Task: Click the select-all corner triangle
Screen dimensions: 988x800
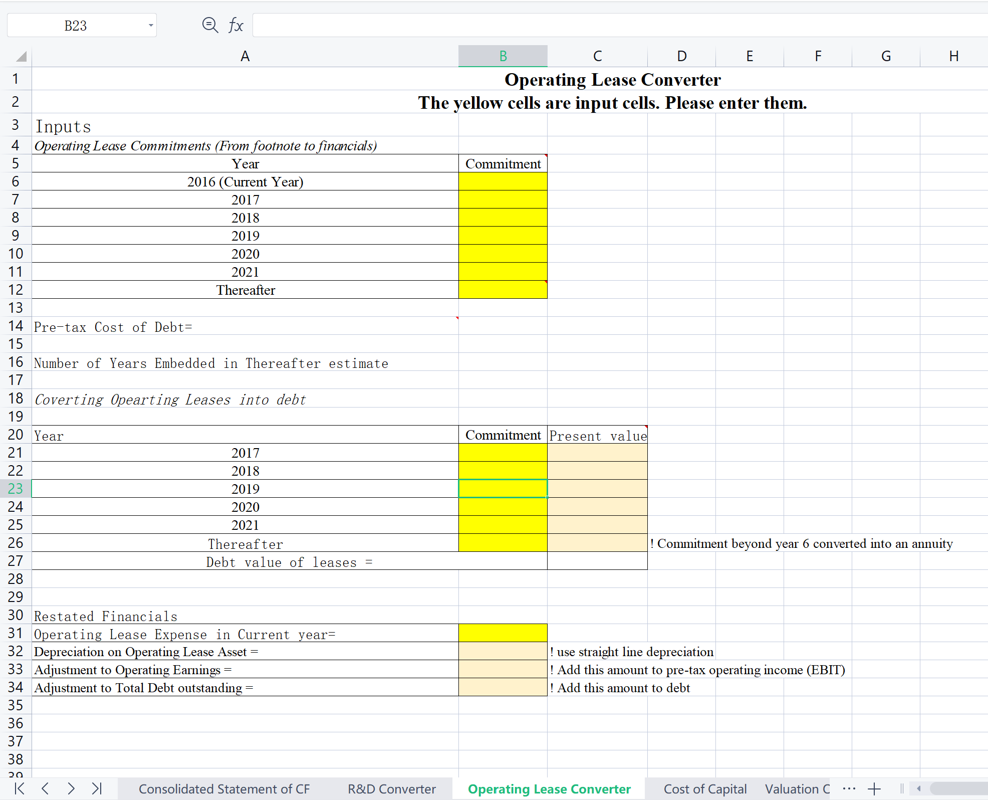Action: (x=21, y=56)
